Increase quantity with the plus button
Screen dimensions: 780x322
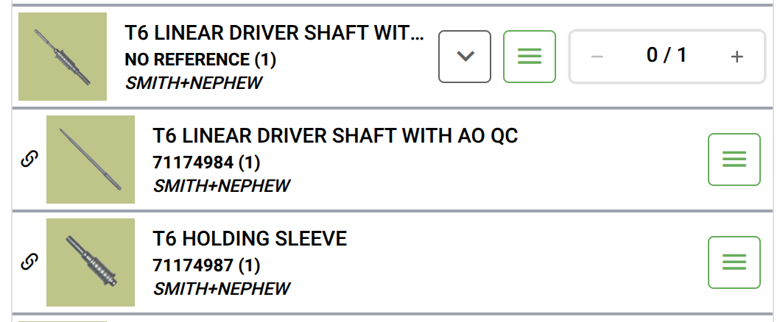click(737, 57)
